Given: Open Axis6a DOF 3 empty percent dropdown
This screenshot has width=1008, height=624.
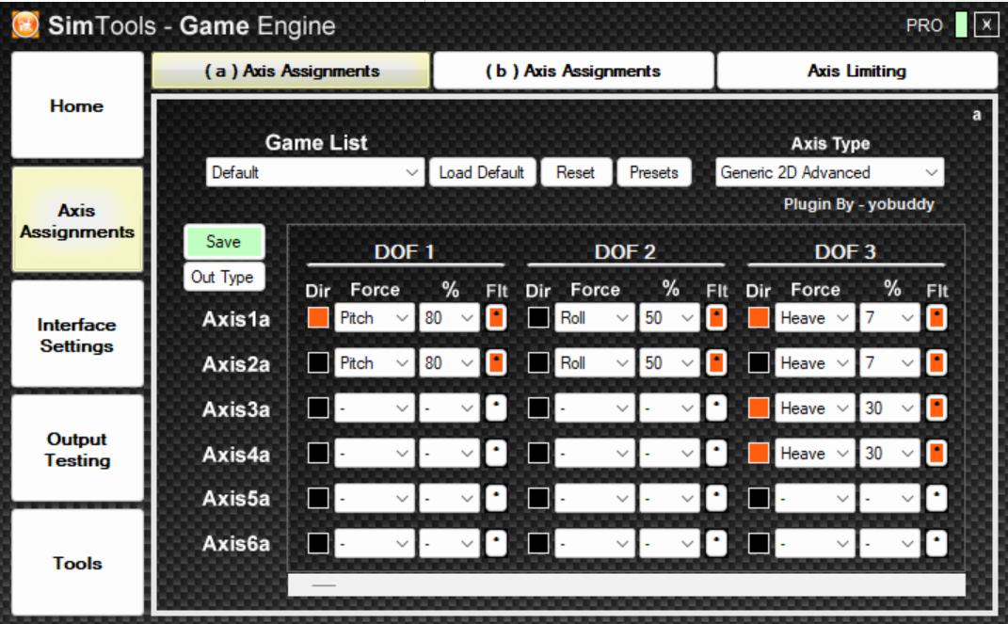Looking at the screenshot, I should [x=889, y=544].
